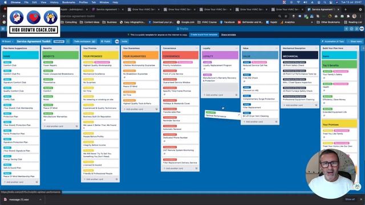
Task: Click the Share template link
Action: point(228,35)
